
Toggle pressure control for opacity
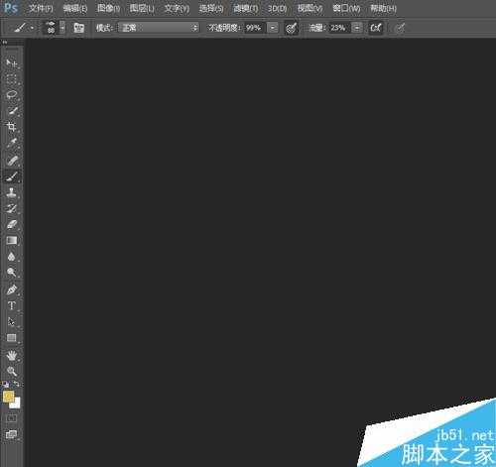(292, 28)
